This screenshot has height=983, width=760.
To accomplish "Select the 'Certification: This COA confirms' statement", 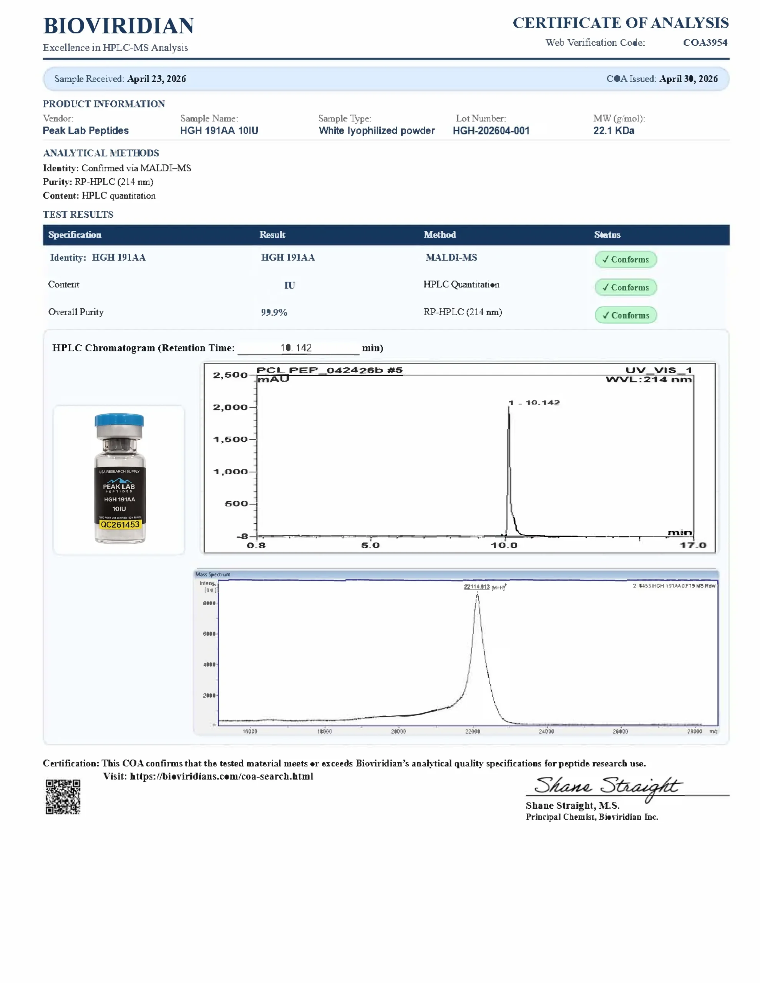I will click(344, 763).
